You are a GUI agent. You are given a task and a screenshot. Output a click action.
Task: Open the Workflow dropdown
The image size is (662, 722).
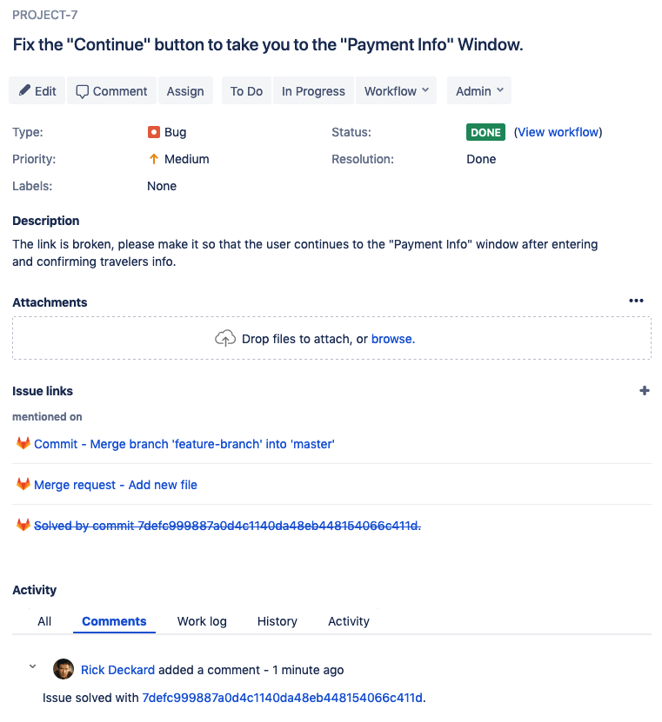396,90
